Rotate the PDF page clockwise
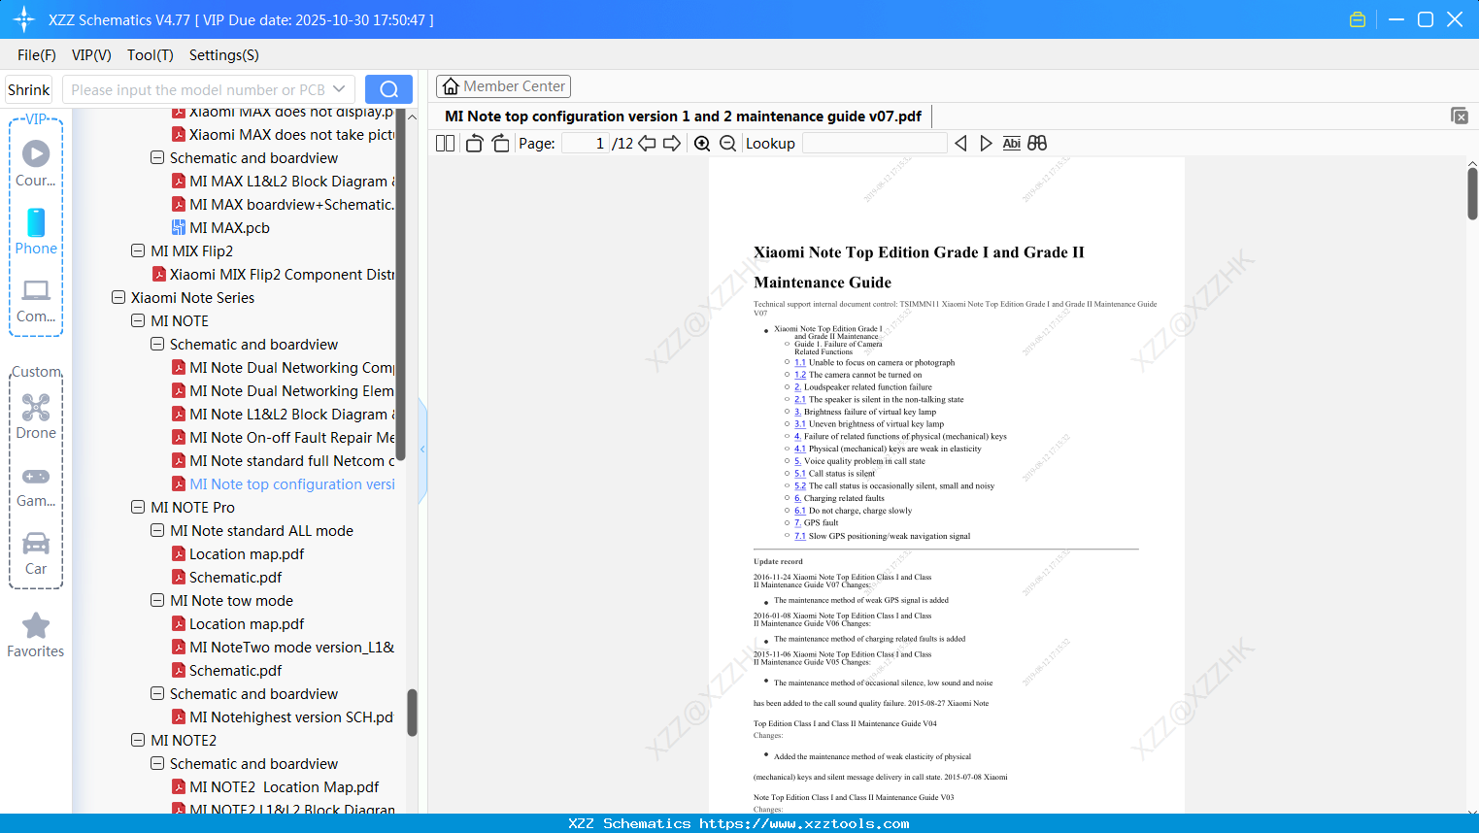 point(500,144)
